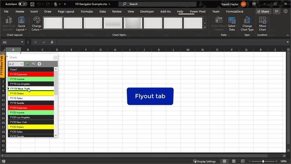Open the file name dropdown in title bar
Viewport: 291px width, 164px height.
[x=110, y=4]
